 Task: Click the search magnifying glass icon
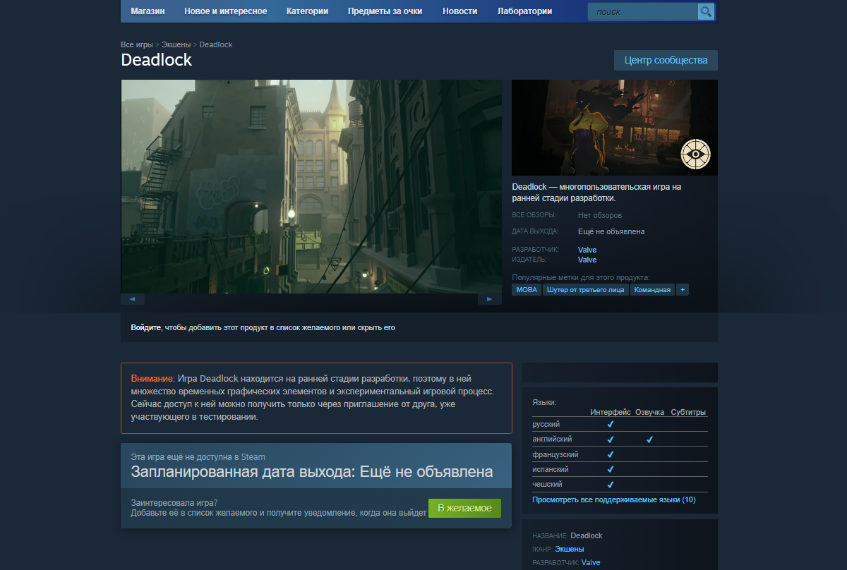point(704,11)
